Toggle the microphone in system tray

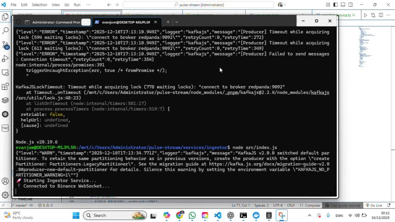click(x=328, y=215)
